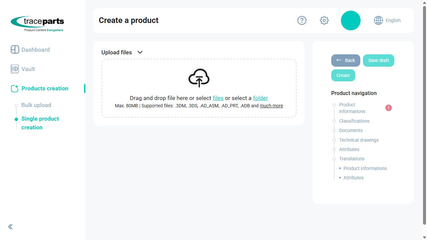Select Single product creation menu item

(40, 123)
